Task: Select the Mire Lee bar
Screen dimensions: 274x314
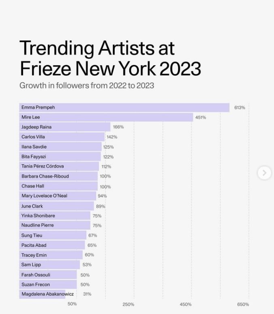Action: 106,117
